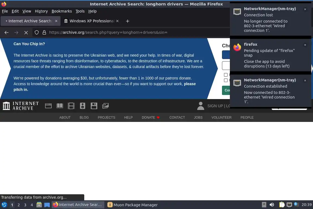Open the file manager taskbar icon

click(x=39, y=205)
